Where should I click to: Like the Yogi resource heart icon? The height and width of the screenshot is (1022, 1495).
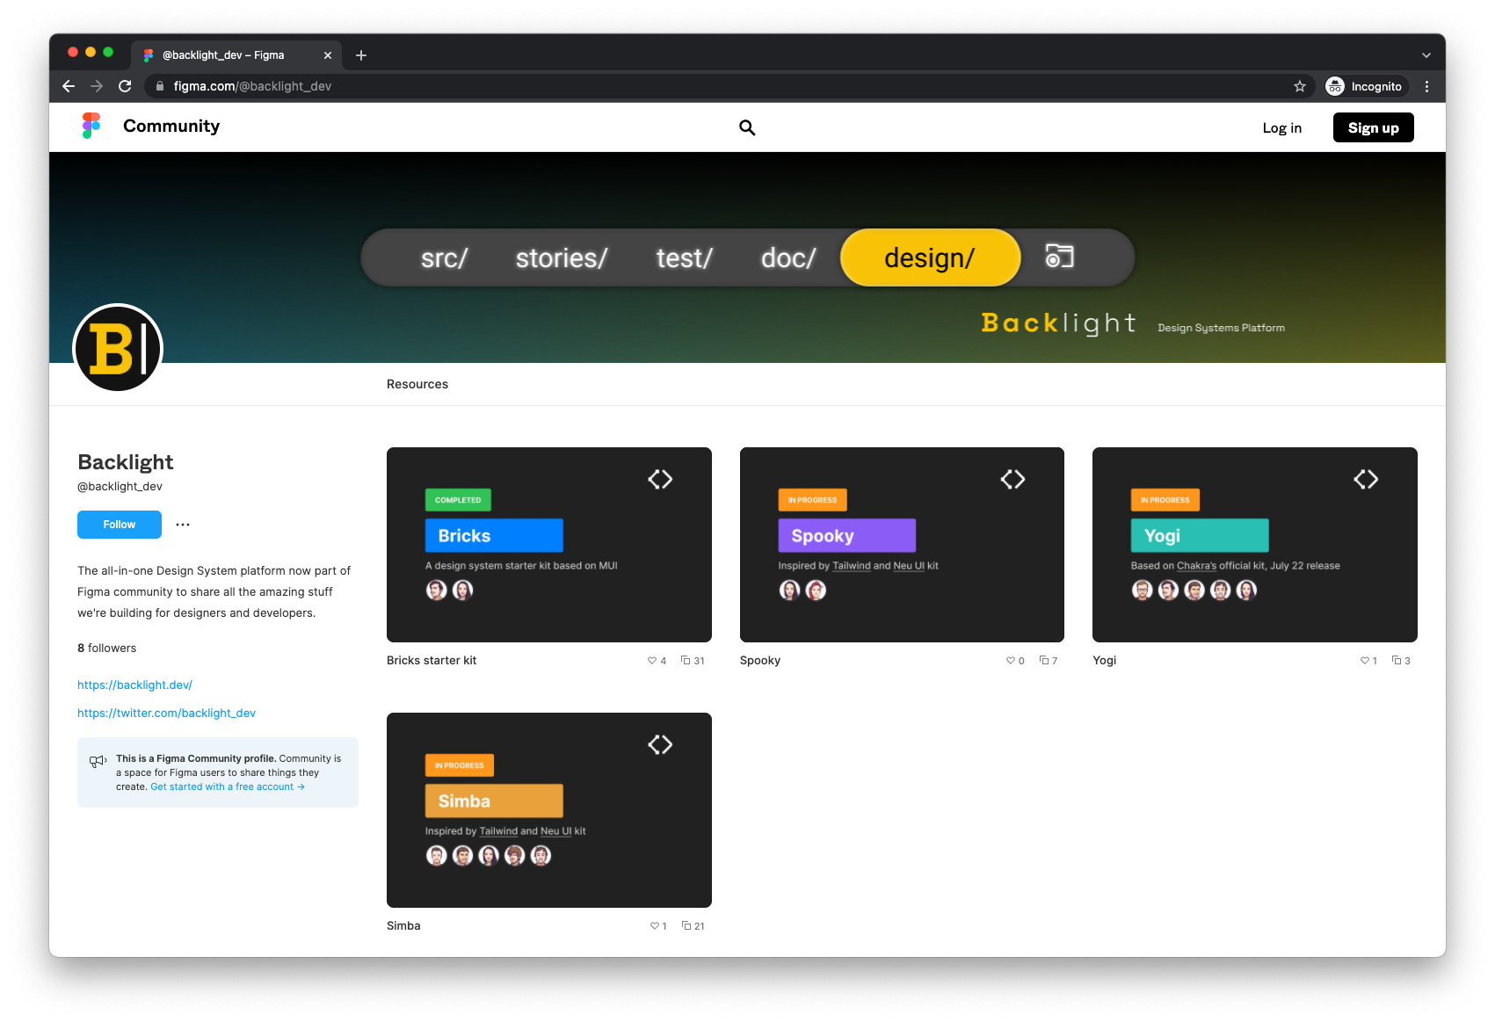(x=1365, y=661)
